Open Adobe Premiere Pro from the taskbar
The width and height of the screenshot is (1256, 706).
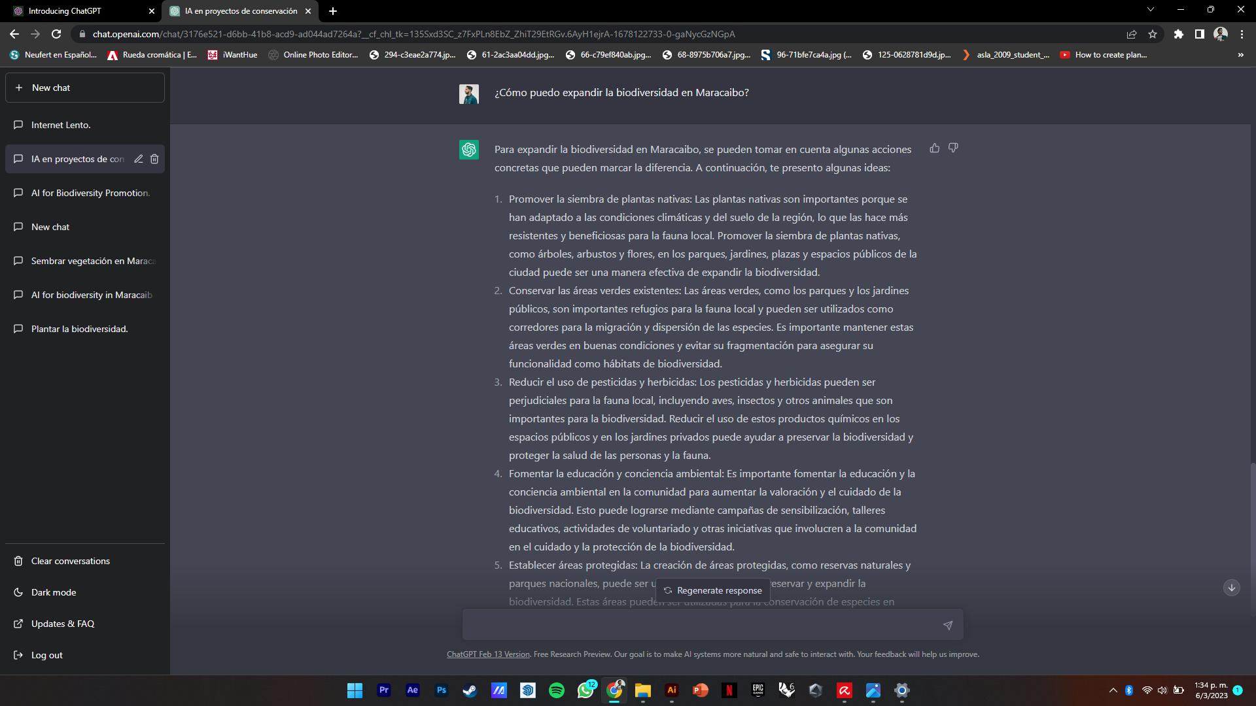[x=384, y=690]
